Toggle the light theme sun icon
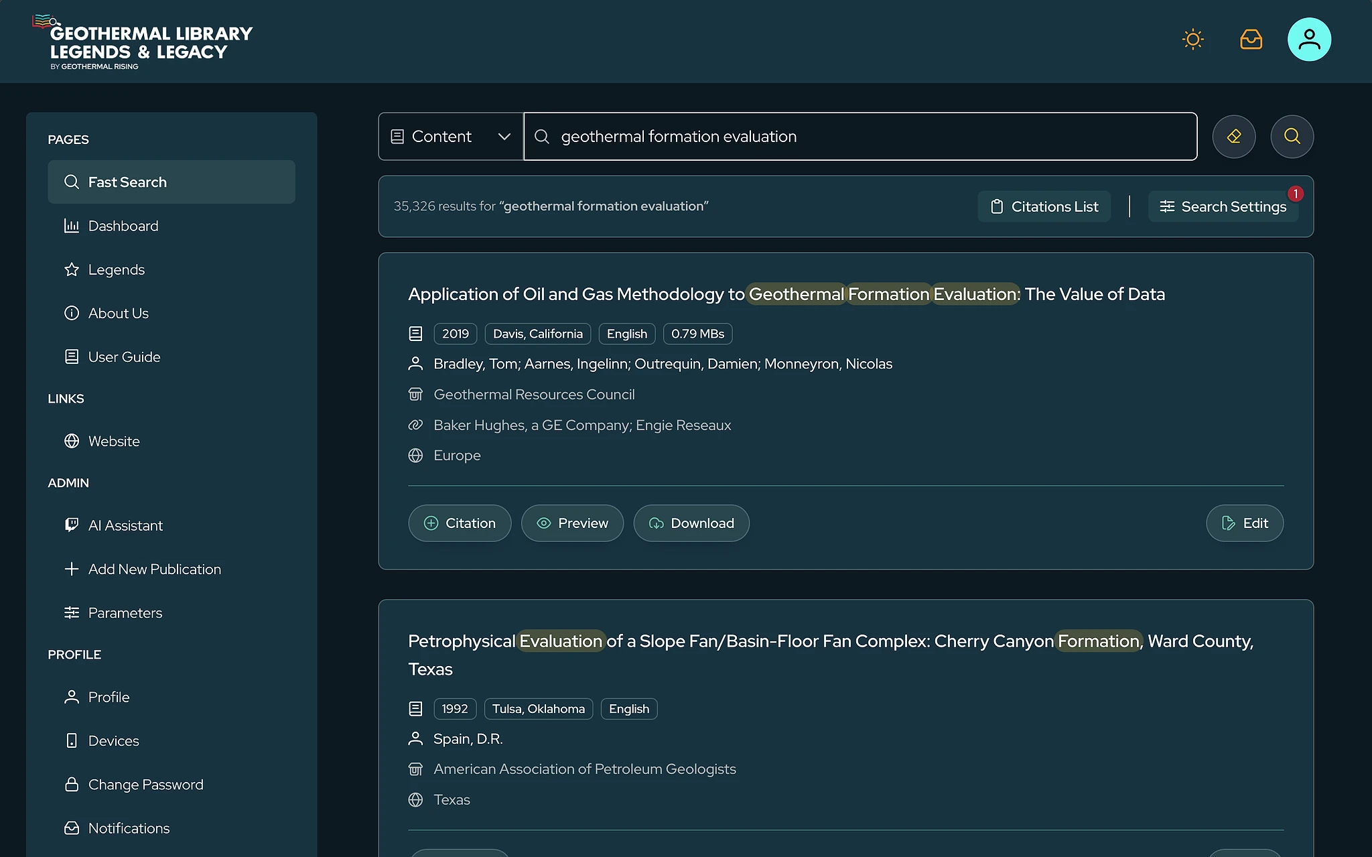 1192,40
